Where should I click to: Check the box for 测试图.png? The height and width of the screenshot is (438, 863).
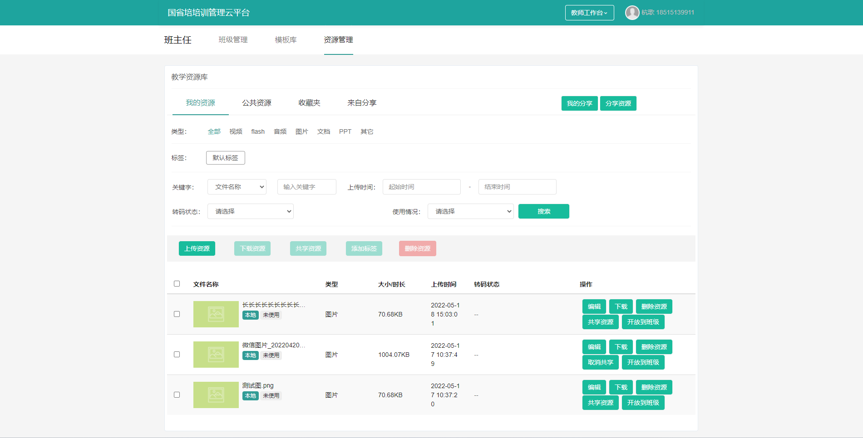(177, 395)
